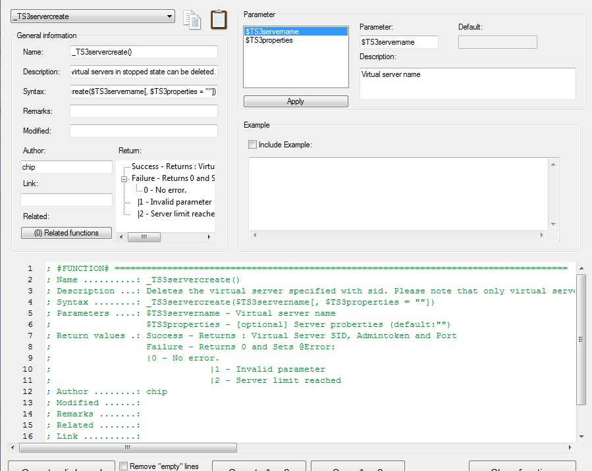Select $TS3properties in the parameter list
This screenshot has width=592, height=471.
point(269,40)
